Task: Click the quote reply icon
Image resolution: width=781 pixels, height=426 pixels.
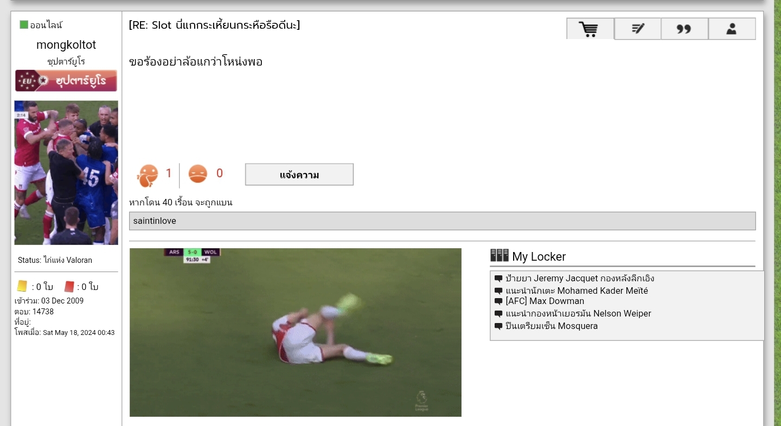Action: pyautogui.click(x=684, y=29)
